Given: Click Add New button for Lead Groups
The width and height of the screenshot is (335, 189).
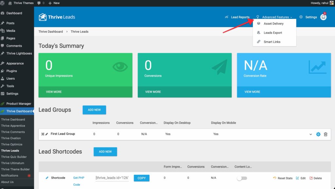Looking at the screenshot, I should tap(94, 110).
